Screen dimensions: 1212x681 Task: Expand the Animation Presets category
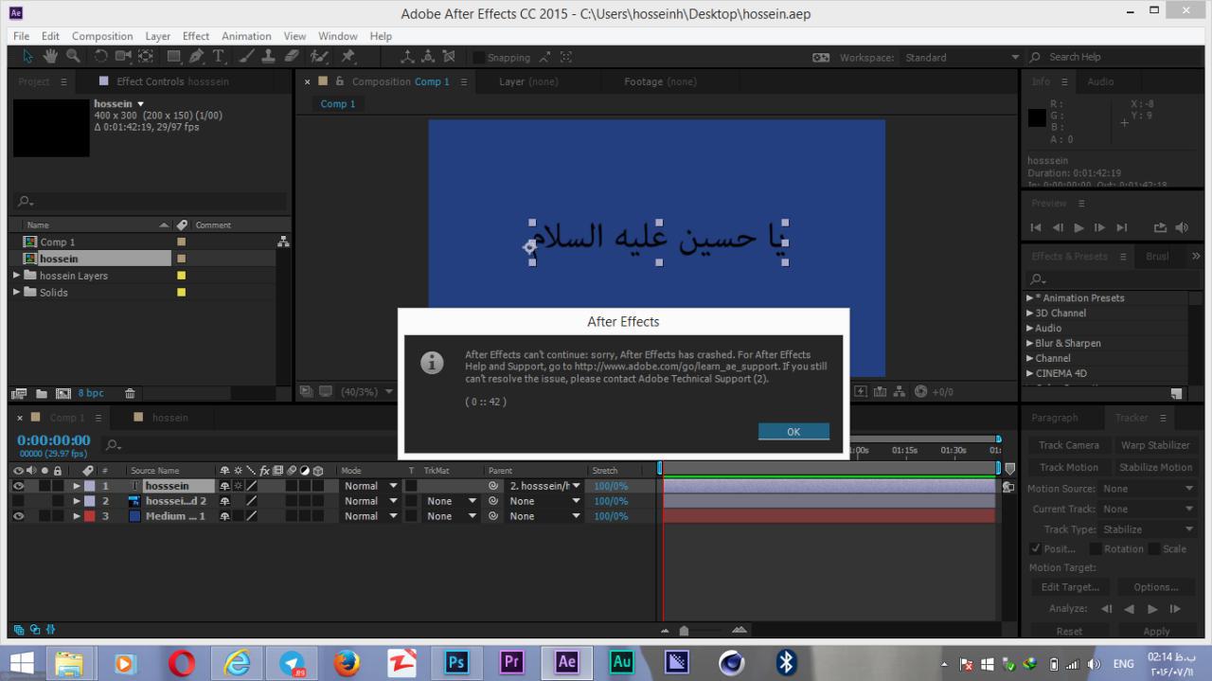(x=1030, y=297)
